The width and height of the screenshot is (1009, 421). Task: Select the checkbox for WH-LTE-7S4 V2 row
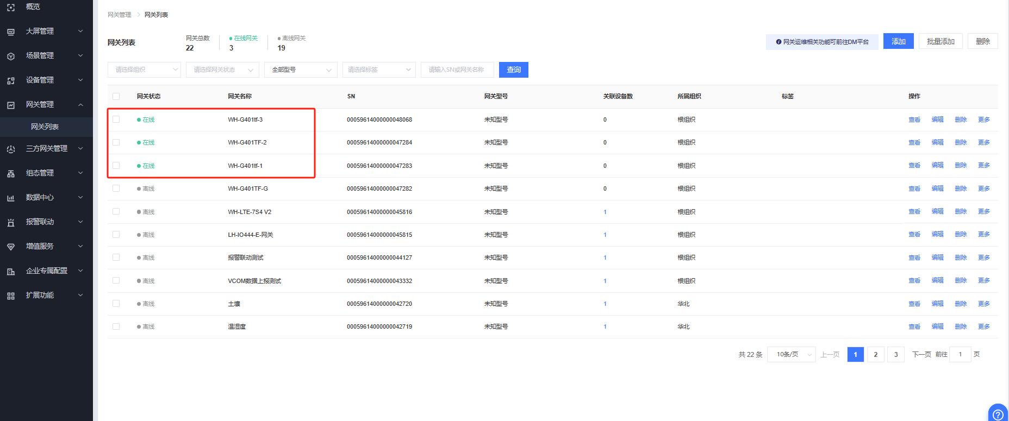tap(116, 212)
